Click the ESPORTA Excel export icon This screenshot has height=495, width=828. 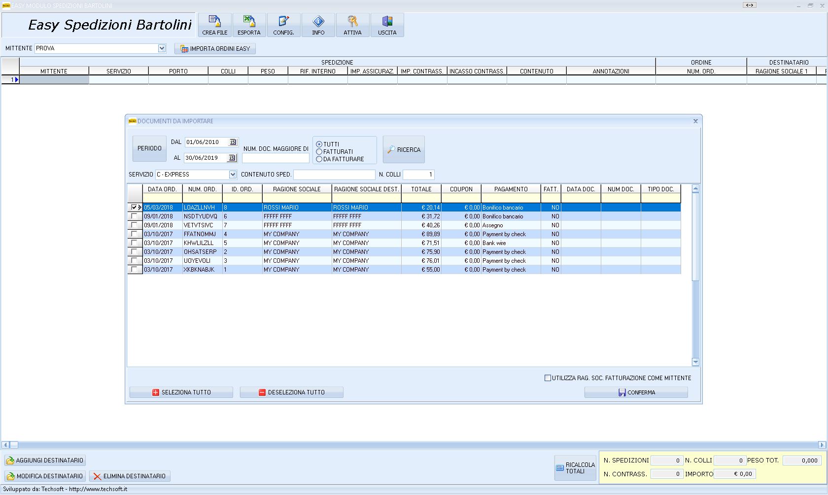249,25
